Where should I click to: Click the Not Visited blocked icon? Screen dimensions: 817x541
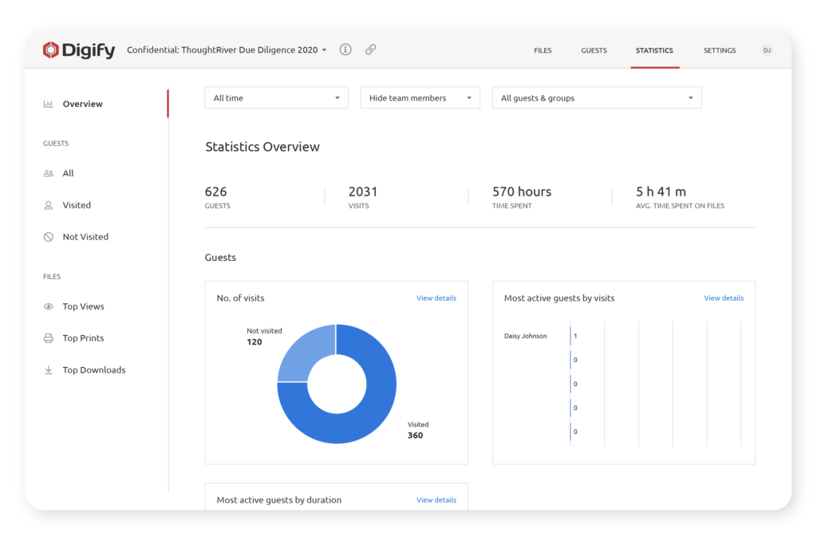coord(49,237)
